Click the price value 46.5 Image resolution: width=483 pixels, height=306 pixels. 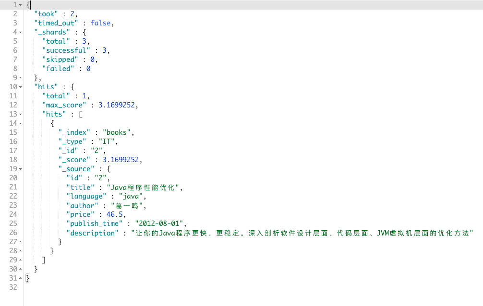114,214
